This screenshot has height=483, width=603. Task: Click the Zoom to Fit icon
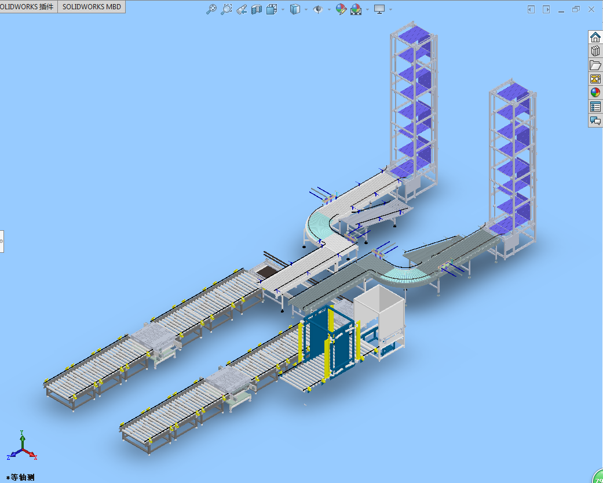click(211, 9)
